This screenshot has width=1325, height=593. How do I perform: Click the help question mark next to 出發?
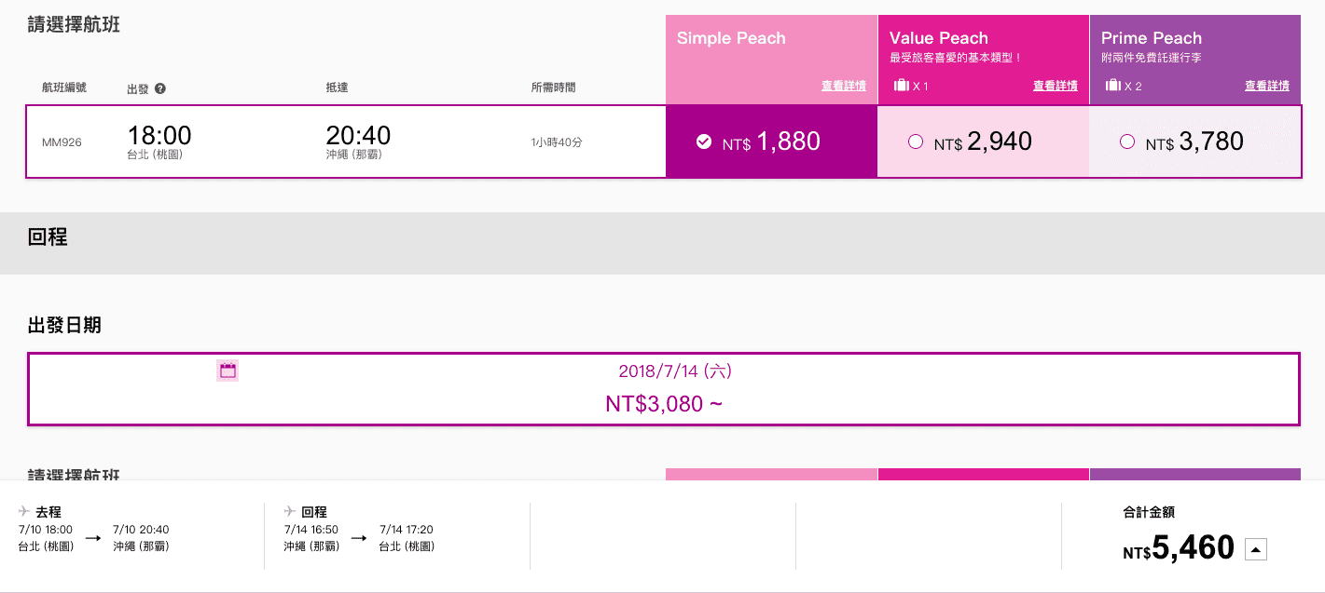tap(160, 88)
